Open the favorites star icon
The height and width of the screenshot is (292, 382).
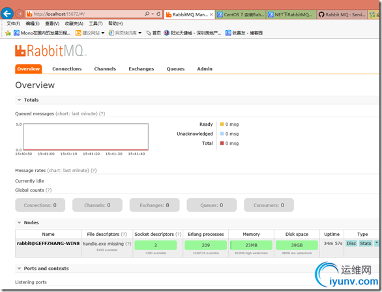point(8,33)
